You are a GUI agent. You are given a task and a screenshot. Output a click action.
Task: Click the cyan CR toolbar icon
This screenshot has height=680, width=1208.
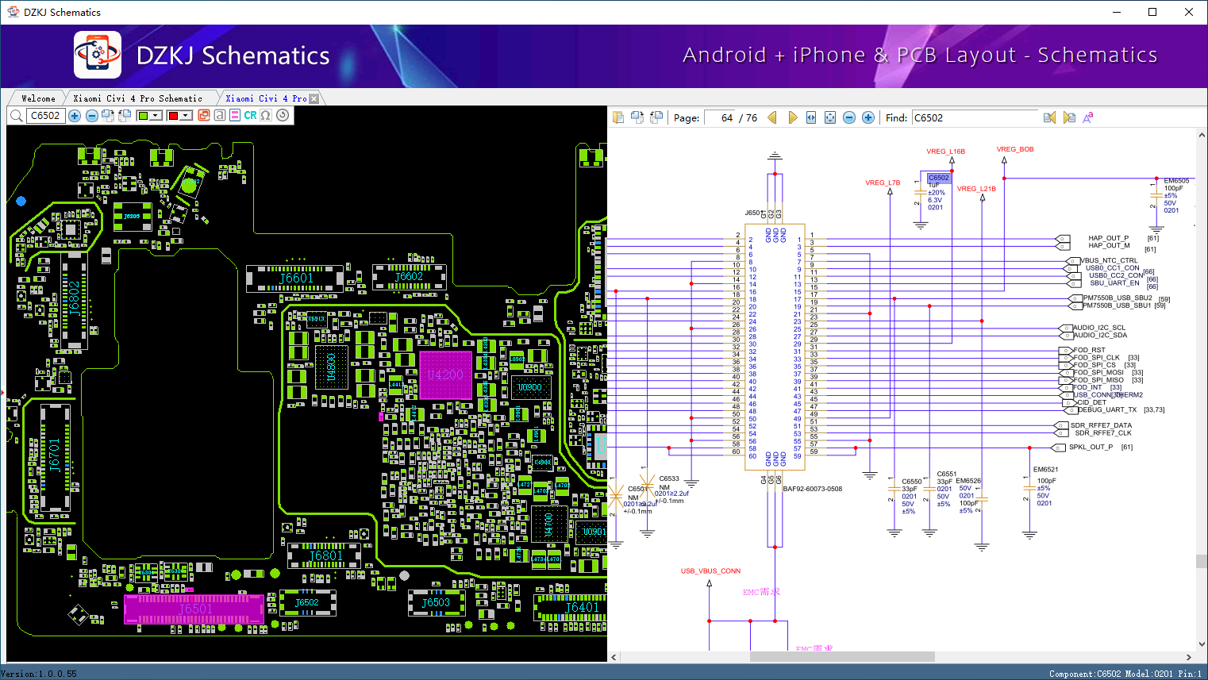pos(250,116)
